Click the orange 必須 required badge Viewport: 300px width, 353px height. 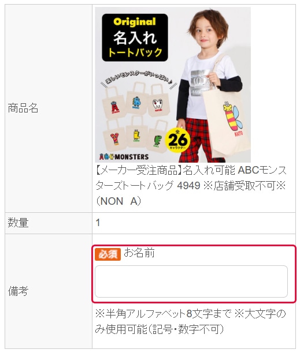point(108,254)
